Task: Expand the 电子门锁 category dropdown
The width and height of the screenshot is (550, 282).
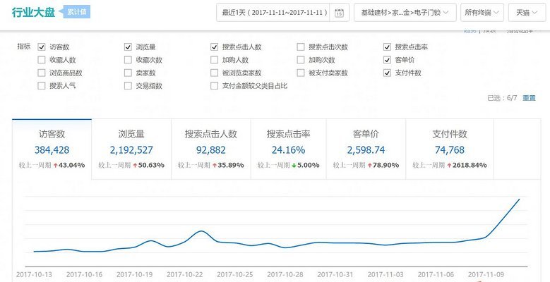Action: click(x=405, y=13)
